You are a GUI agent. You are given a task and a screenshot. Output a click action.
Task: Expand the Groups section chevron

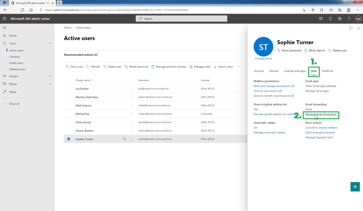click(50, 76)
